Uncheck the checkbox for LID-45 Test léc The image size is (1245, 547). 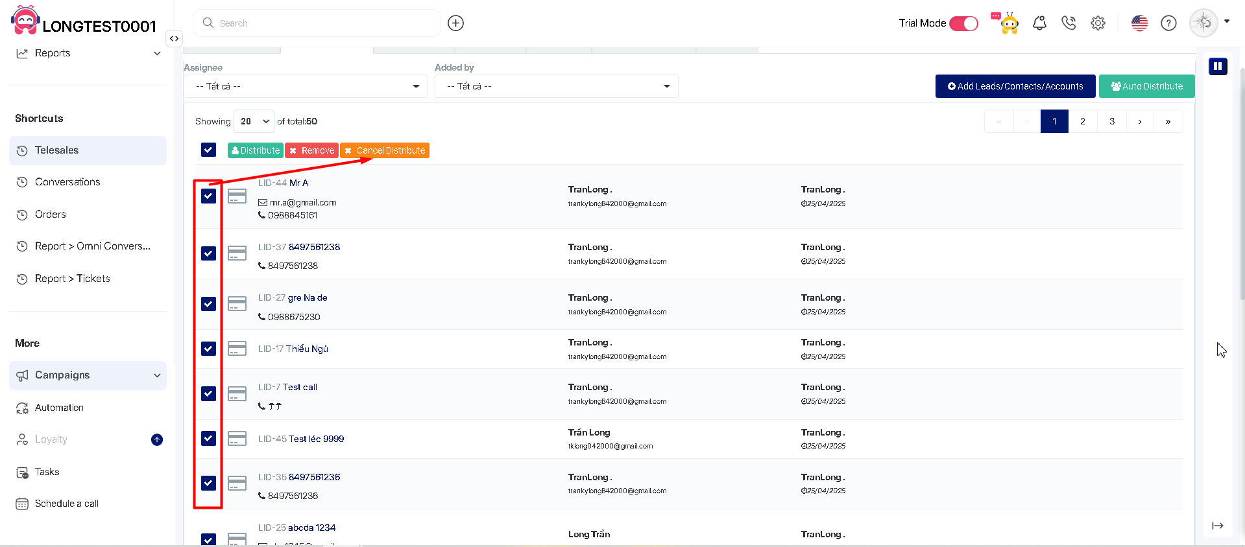208,439
